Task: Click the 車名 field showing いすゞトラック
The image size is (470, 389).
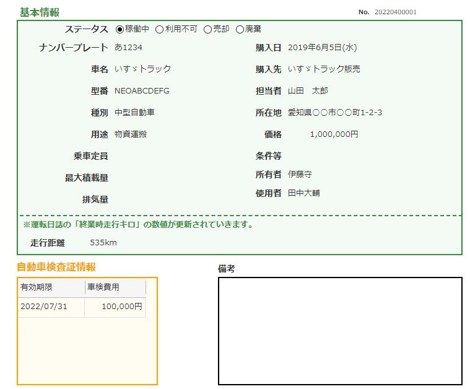Action: point(142,69)
